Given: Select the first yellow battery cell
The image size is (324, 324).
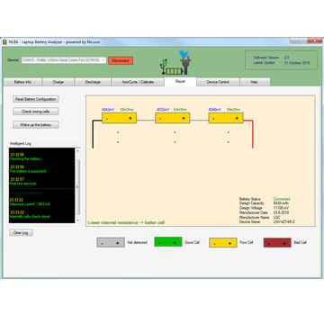Looking at the screenshot, I should point(120,118).
